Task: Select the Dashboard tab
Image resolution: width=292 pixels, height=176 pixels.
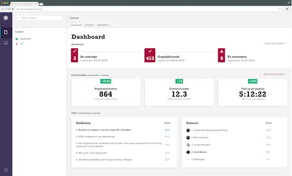Action: point(77,25)
